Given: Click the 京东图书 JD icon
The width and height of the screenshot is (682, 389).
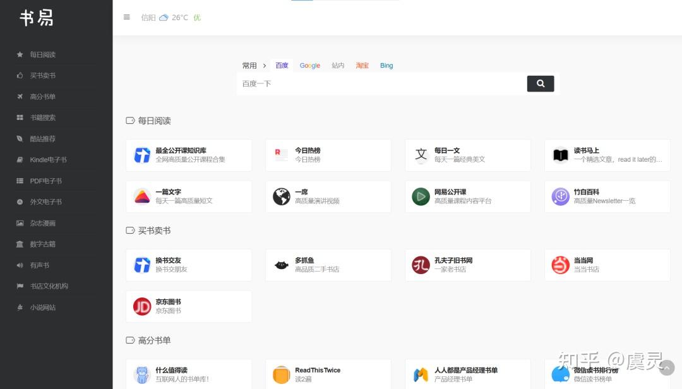Looking at the screenshot, I should [x=142, y=306].
